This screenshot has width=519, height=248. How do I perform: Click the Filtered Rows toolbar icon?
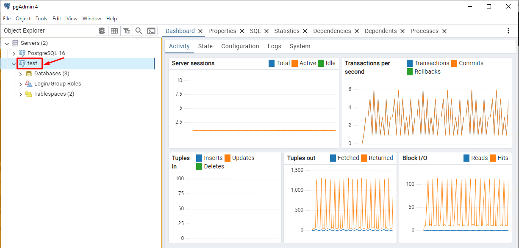click(127, 31)
